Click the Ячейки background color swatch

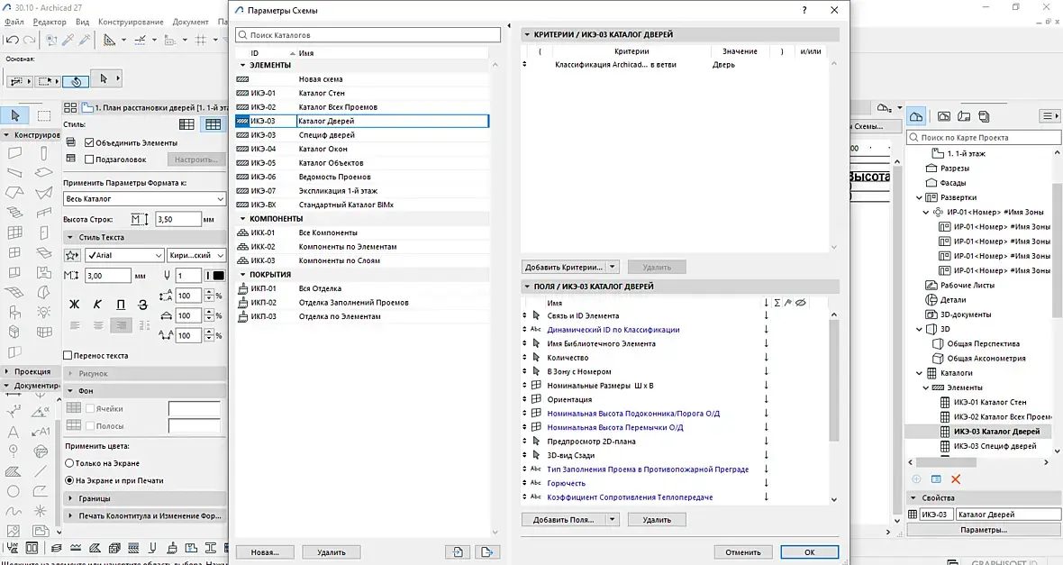click(194, 408)
